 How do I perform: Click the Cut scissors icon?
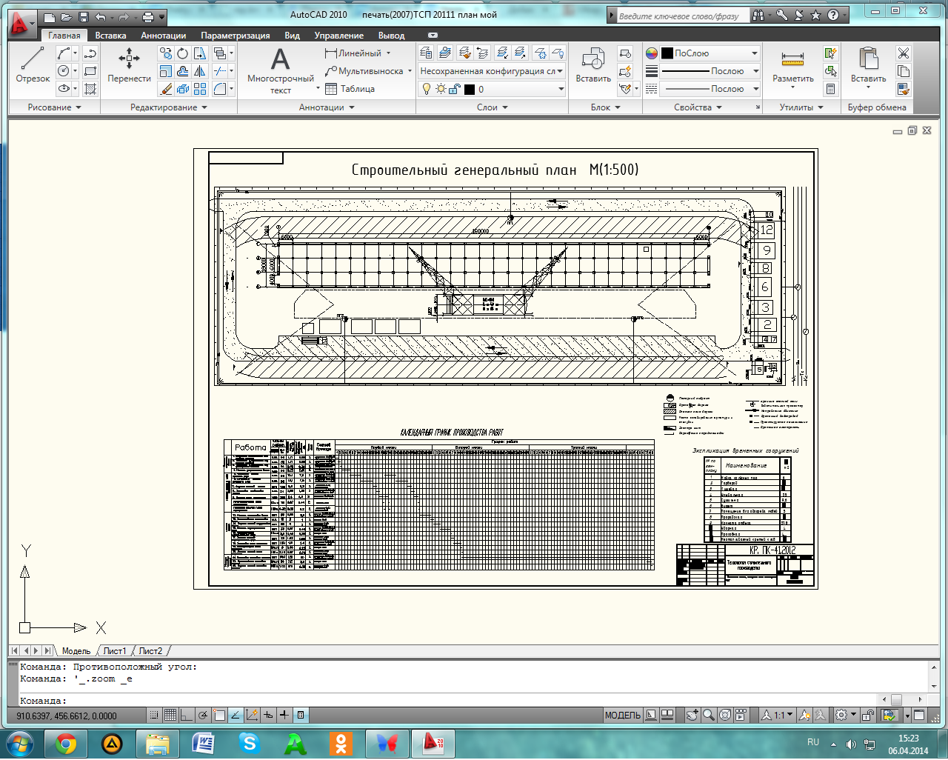904,53
